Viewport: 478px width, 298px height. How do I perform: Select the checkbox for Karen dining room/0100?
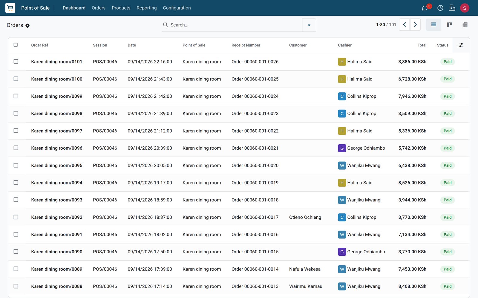click(16, 79)
